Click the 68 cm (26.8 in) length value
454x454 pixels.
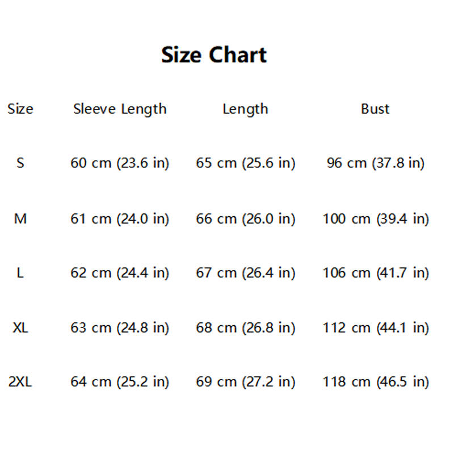[246, 327]
